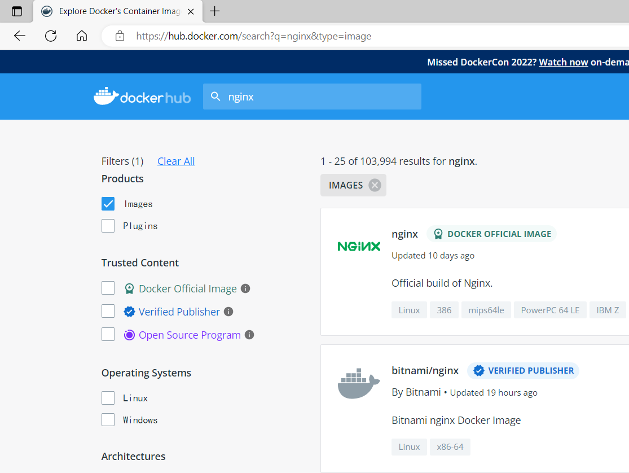
Task: Click the Docker Hub logo
Action: click(x=142, y=97)
